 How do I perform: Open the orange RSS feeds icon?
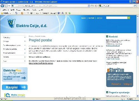tap(22, 13)
